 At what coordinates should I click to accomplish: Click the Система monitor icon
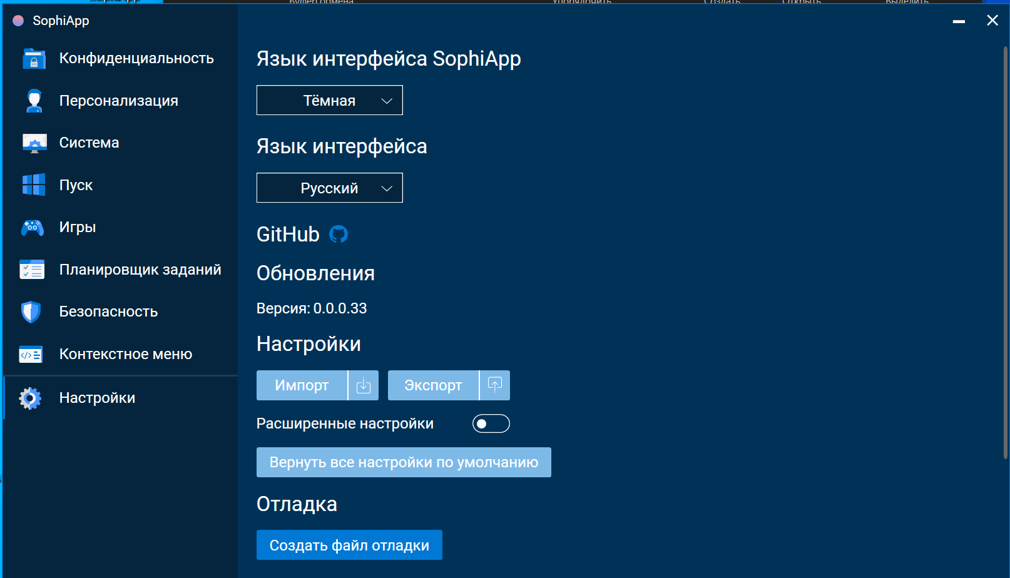(33, 142)
